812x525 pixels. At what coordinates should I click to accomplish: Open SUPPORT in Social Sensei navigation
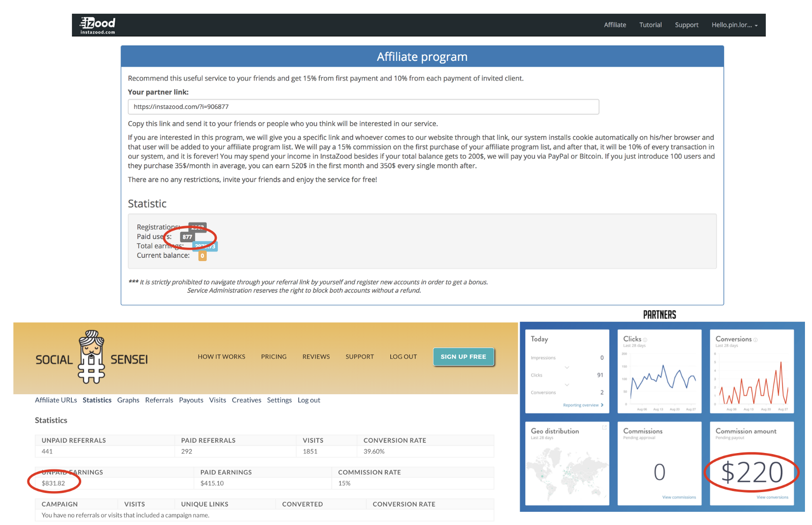[360, 357]
